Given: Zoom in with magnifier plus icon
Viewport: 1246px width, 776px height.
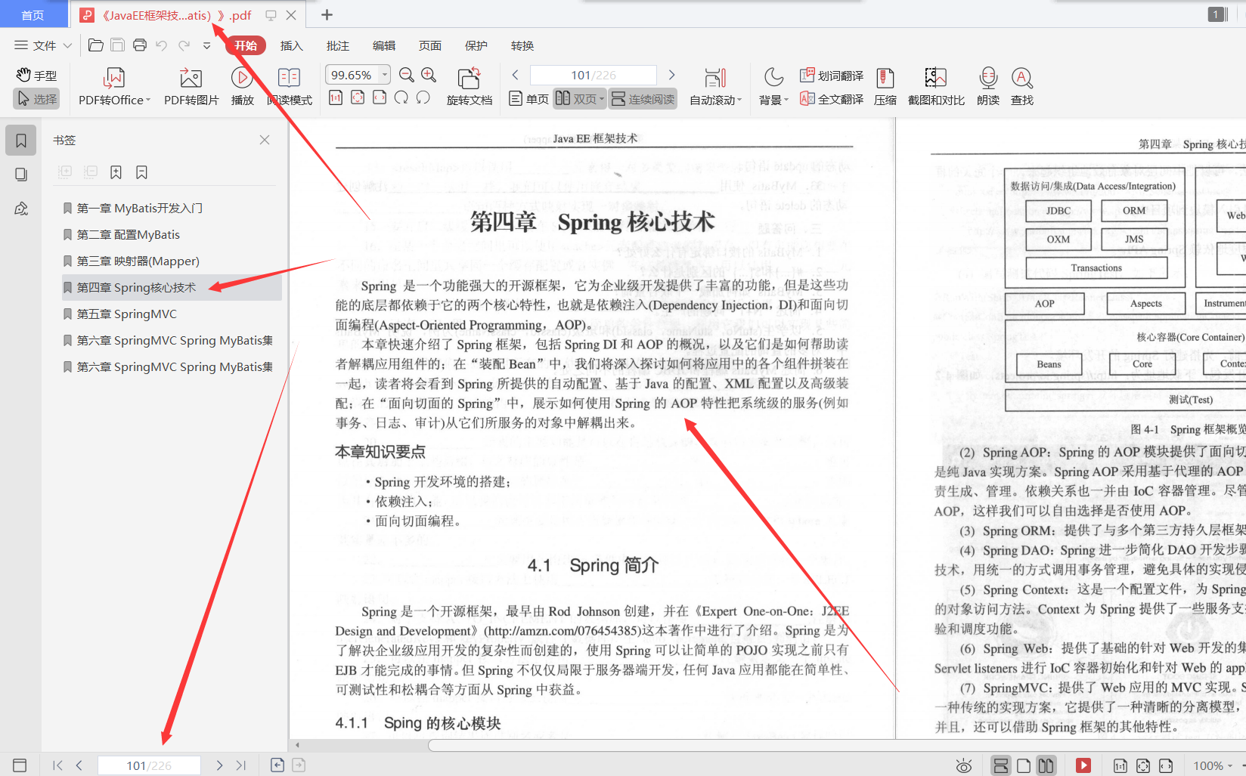Looking at the screenshot, I should pos(429,75).
